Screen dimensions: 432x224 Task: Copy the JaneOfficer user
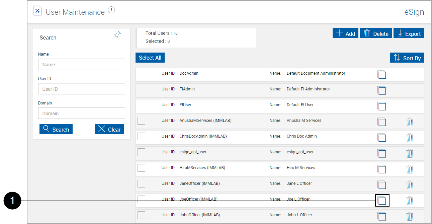381,185
